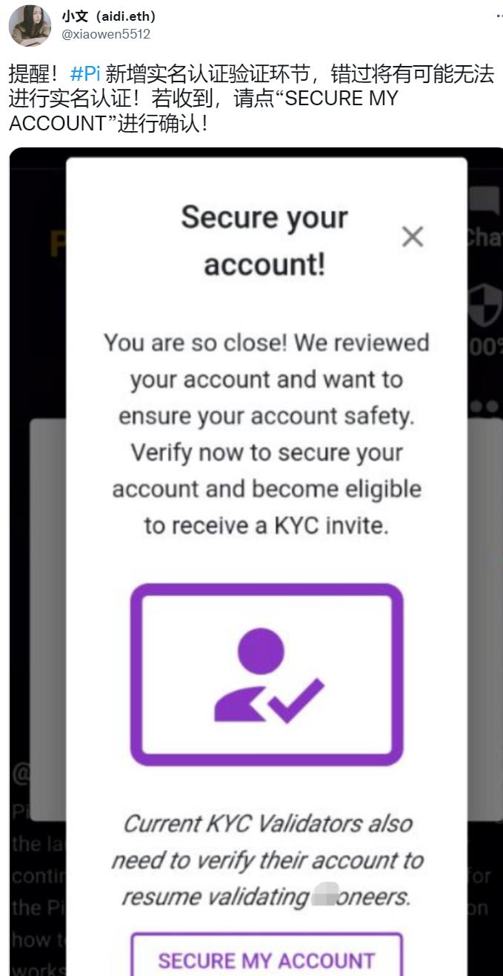The height and width of the screenshot is (976, 503).
Task: Click the Chinese tweet text about SECURE MY ACCOUNT
Action: point(250,98)
